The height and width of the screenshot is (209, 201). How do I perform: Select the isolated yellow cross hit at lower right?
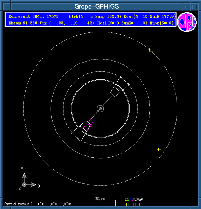pyautogui.click(x=159, y=149)
